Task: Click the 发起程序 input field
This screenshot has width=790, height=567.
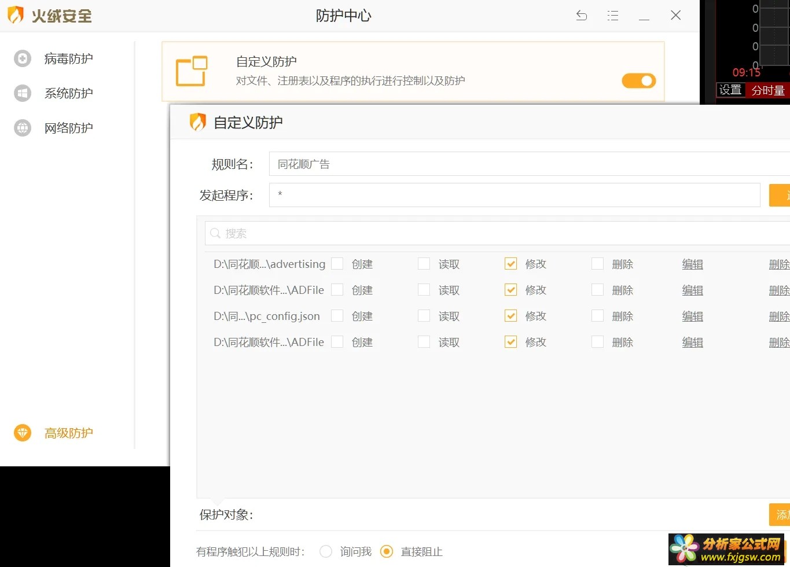Action: click(515, 195)
